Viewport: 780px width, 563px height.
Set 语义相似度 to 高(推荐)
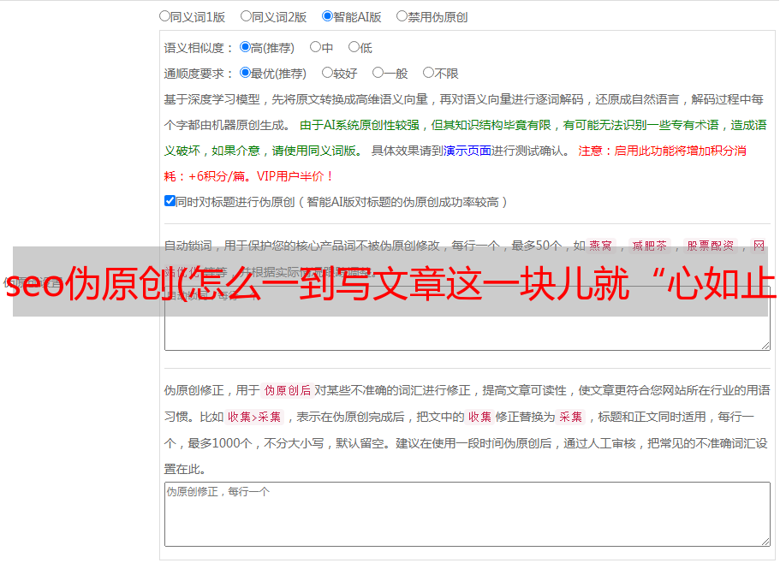tap(245, 47)
